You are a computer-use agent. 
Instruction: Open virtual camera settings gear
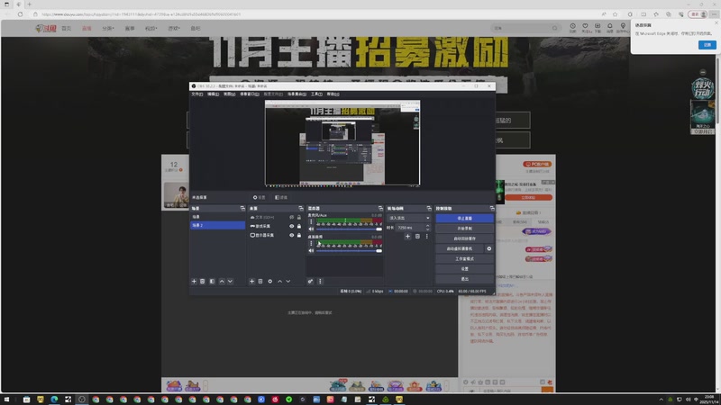[x=488, y=248]
